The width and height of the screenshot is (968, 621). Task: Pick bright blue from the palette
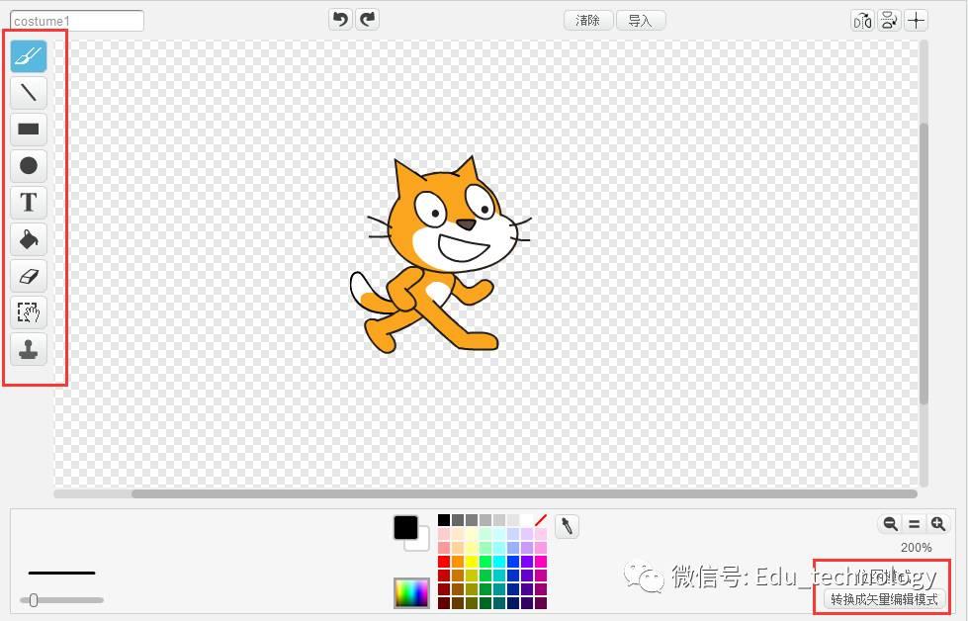pos(513,562)
